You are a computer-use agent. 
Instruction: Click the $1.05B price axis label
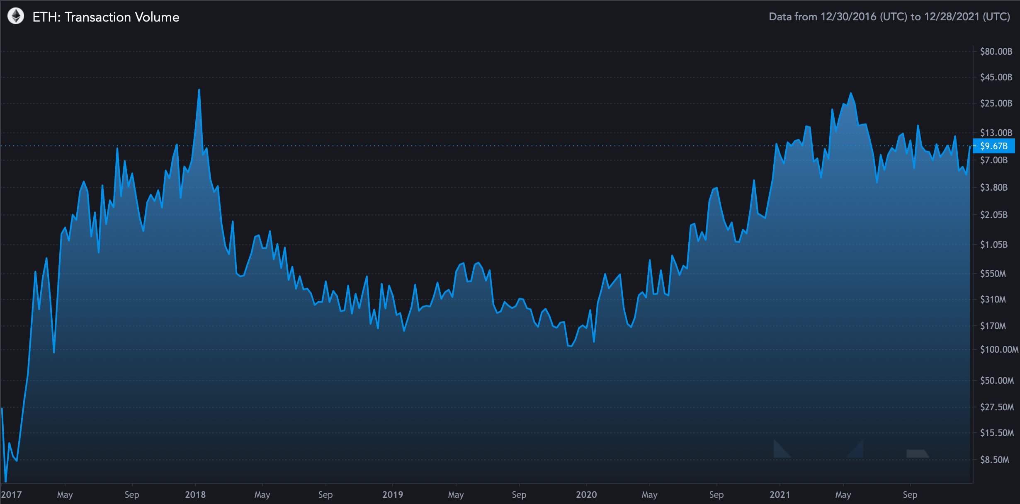click(x=993, y=245)
